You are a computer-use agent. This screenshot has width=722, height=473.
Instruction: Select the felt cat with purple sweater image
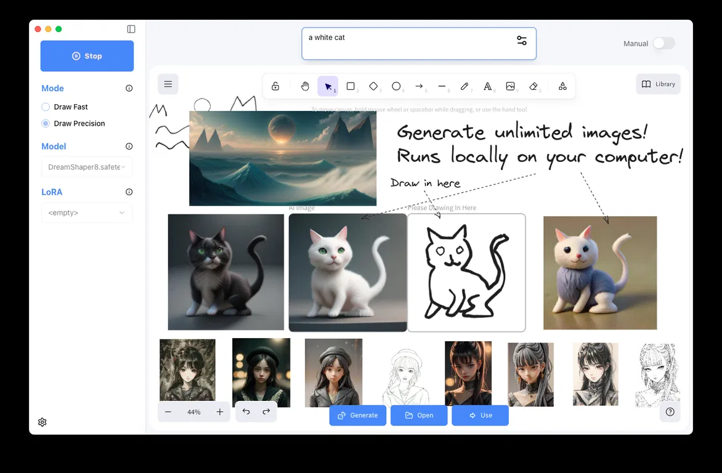[600, 273]
